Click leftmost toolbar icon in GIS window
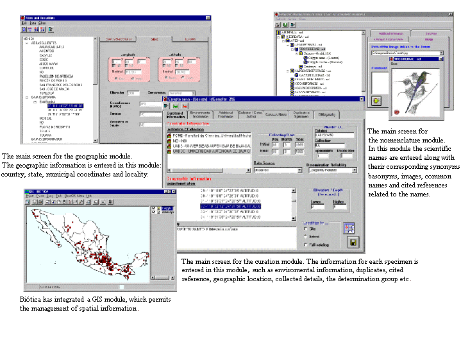Viewport: 461px width, 346px height. (x=28, y=202)
